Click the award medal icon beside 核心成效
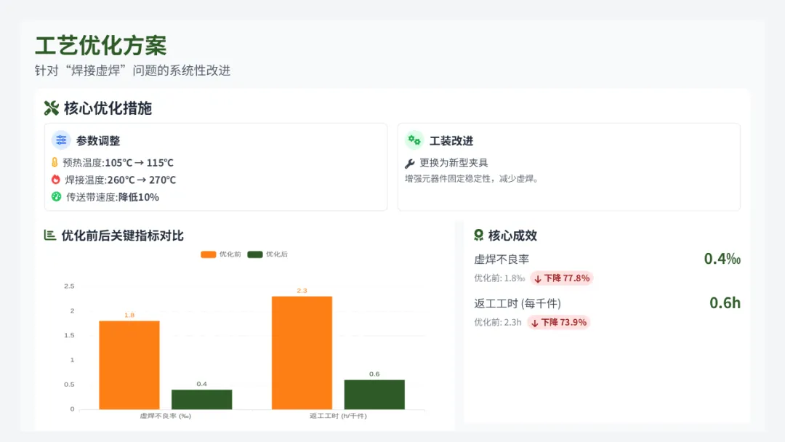 click(x=478, y=235)
